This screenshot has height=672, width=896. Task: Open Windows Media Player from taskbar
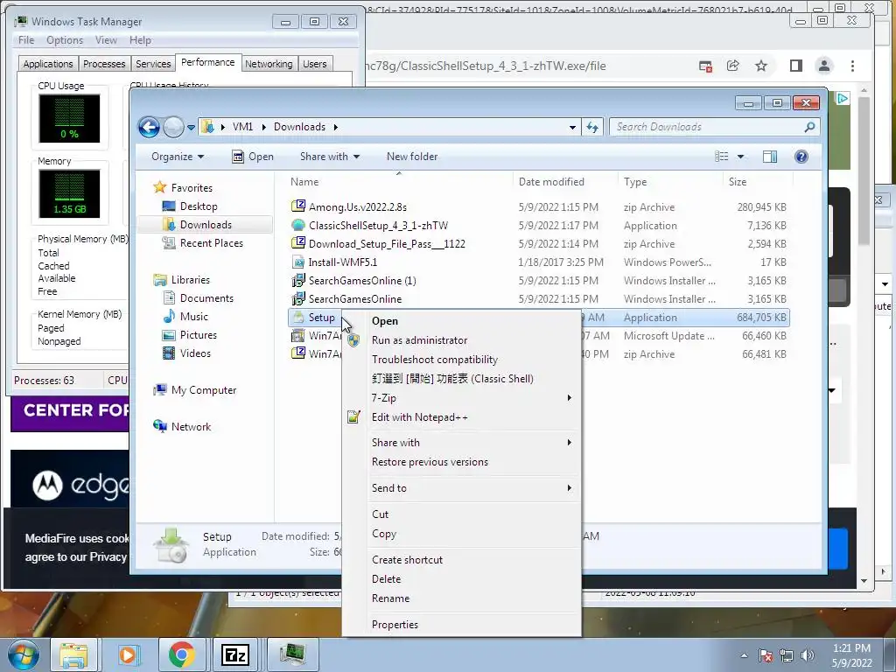(x=128, y=654)
